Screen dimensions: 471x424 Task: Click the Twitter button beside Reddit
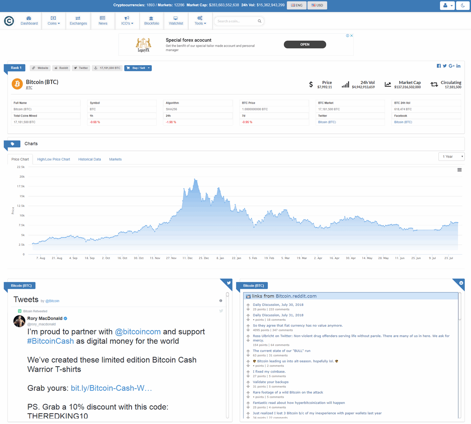point(81,68)
